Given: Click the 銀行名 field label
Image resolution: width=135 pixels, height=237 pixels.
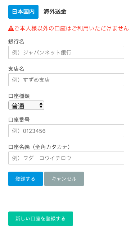Looking at the screenshot, I should (16, 41).
